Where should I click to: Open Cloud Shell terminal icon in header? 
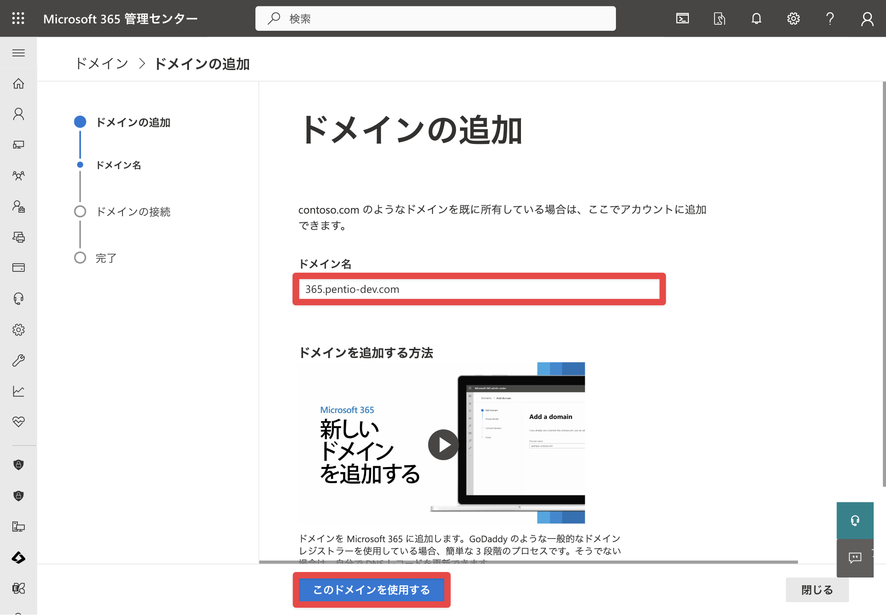682,18
